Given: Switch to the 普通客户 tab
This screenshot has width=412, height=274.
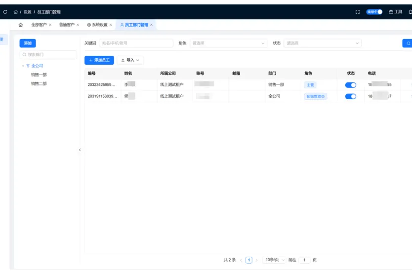Looking at the screenshot, I should 67,25.
